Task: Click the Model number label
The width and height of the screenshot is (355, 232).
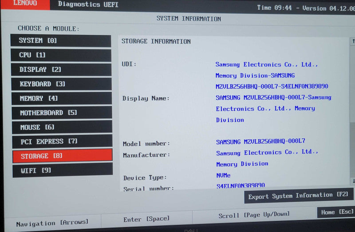Action: 146,144
